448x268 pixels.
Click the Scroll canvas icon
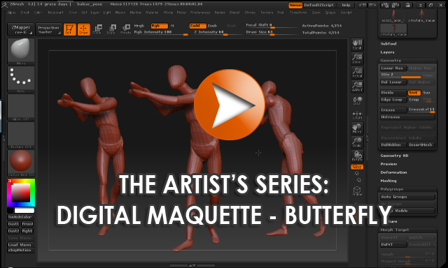click(357, 45)
